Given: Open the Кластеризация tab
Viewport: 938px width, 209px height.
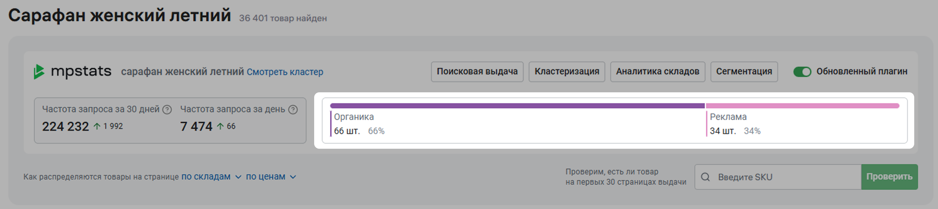Looking at the screenshot, I should click(567, 71).
